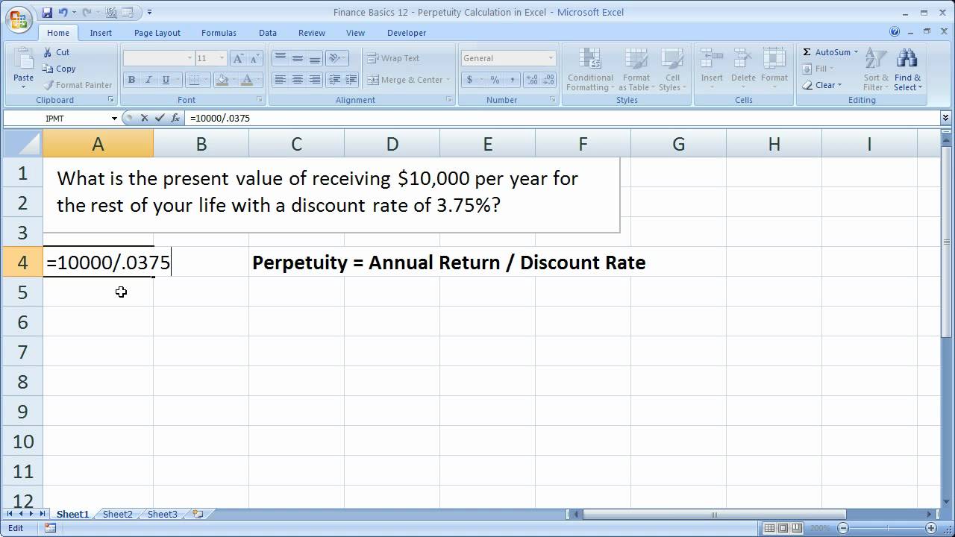Middle-align cell contents
Viewport: 955px width, 537px height.
[x=298, y=58]
